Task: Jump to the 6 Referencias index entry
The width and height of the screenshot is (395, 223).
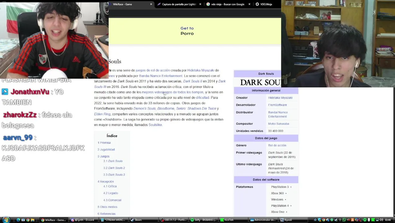Action: (x=107, y=214)
